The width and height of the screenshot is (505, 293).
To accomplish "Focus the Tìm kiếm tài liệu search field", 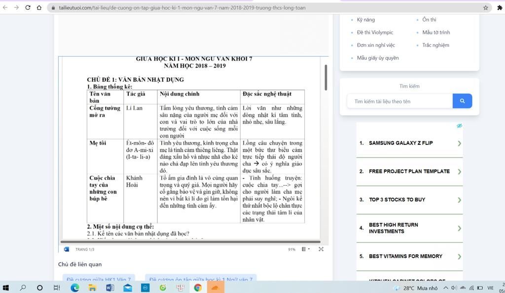I will pos(399,101).
